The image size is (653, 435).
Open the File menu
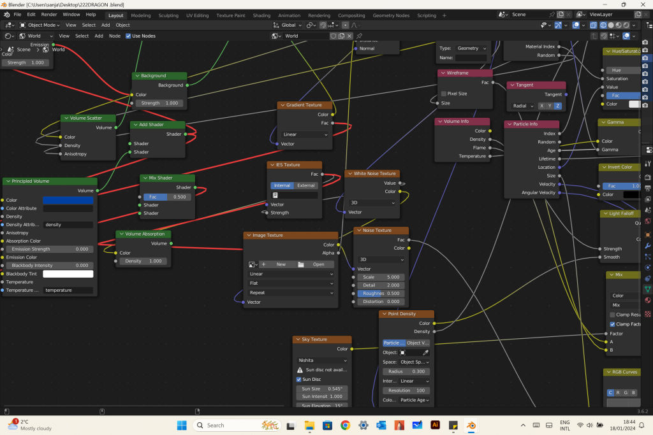pyautogui.click(x=17, y=15)
